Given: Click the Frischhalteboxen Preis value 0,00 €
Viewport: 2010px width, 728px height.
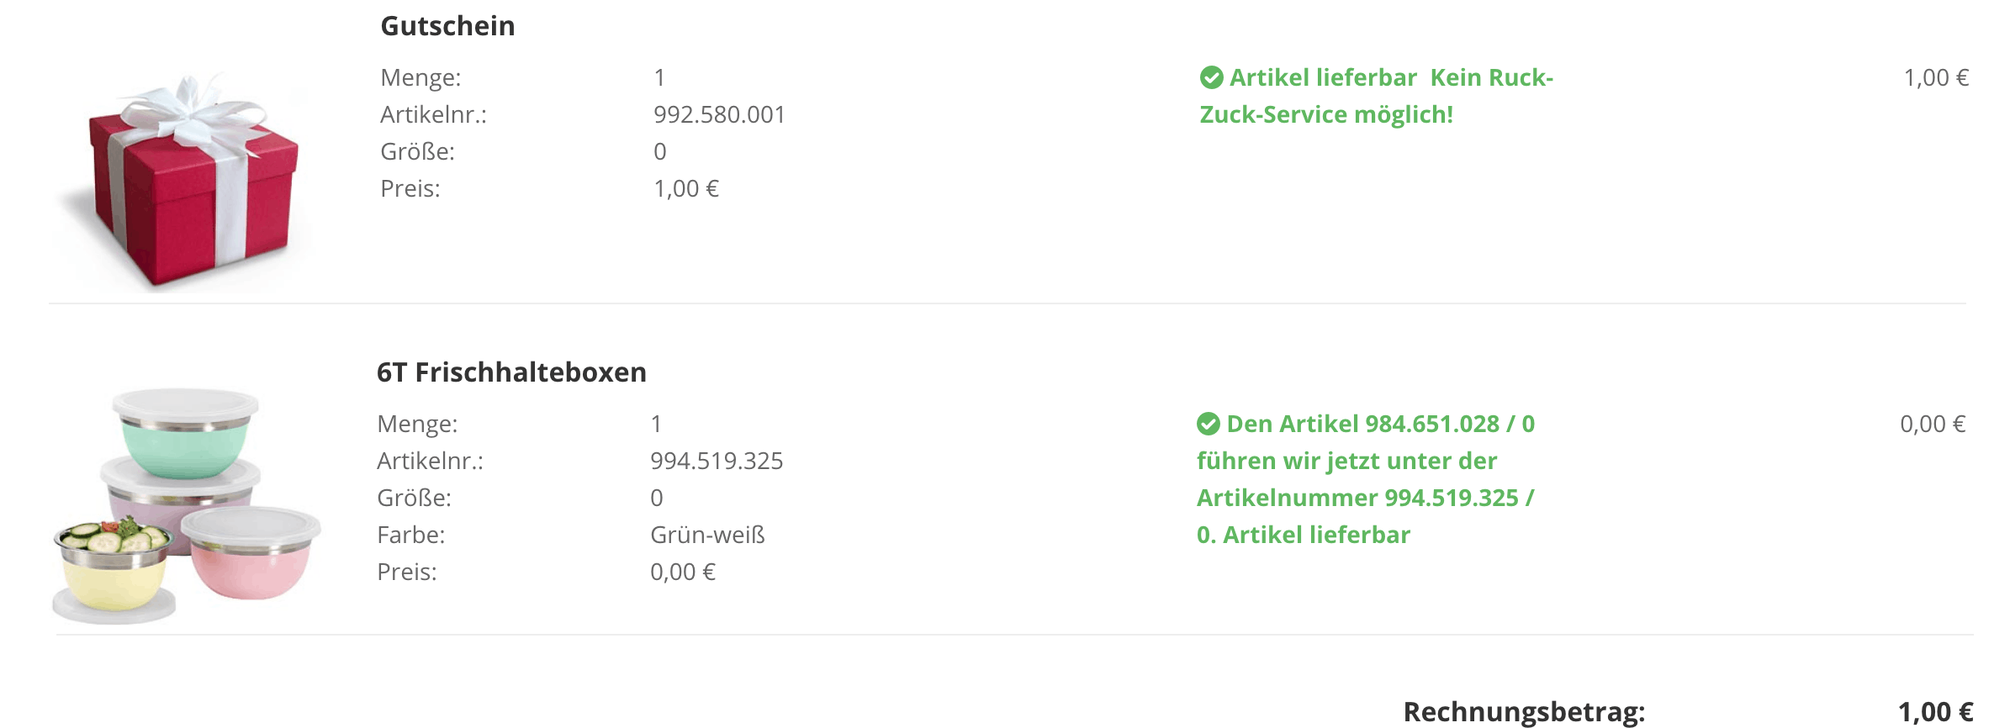Looking at the screenshot, I should point(683,572).
